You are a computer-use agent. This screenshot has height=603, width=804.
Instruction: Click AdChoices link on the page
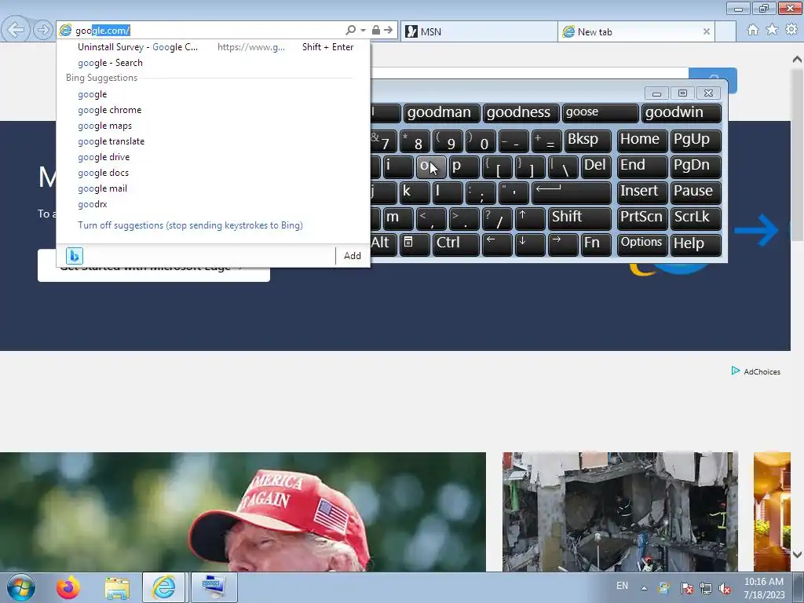[756, 371]
